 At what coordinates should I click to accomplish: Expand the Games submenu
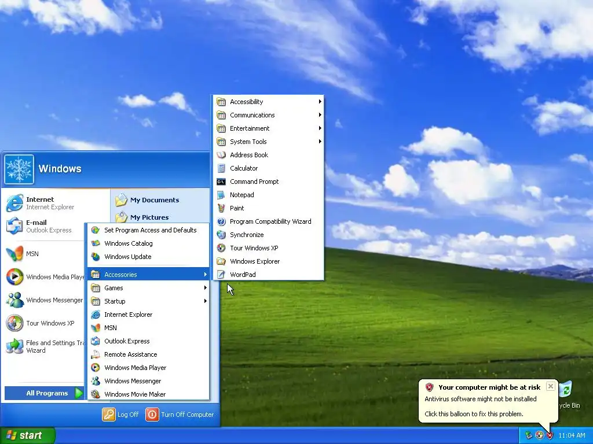click(x=149, y=288)
